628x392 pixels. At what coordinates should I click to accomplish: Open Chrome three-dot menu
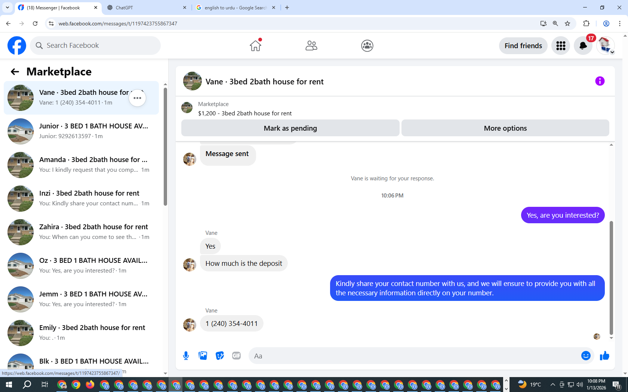point(620,24)
